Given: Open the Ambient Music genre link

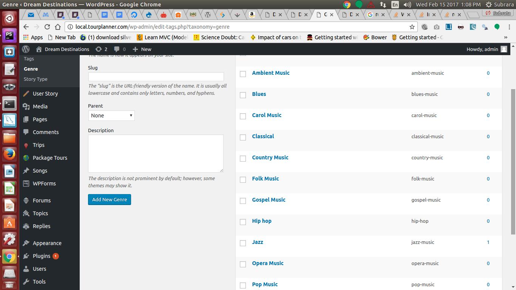Looking at the screenshot, I should [270, 73].
